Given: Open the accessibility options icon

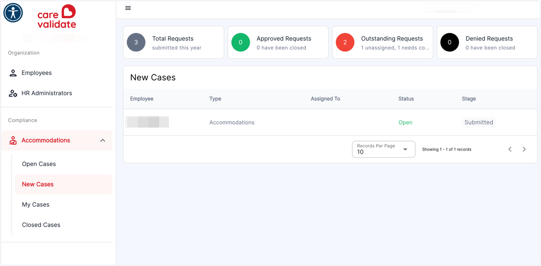Looking at the screenshot, I should pyautogui.click(x=13, y=13).
